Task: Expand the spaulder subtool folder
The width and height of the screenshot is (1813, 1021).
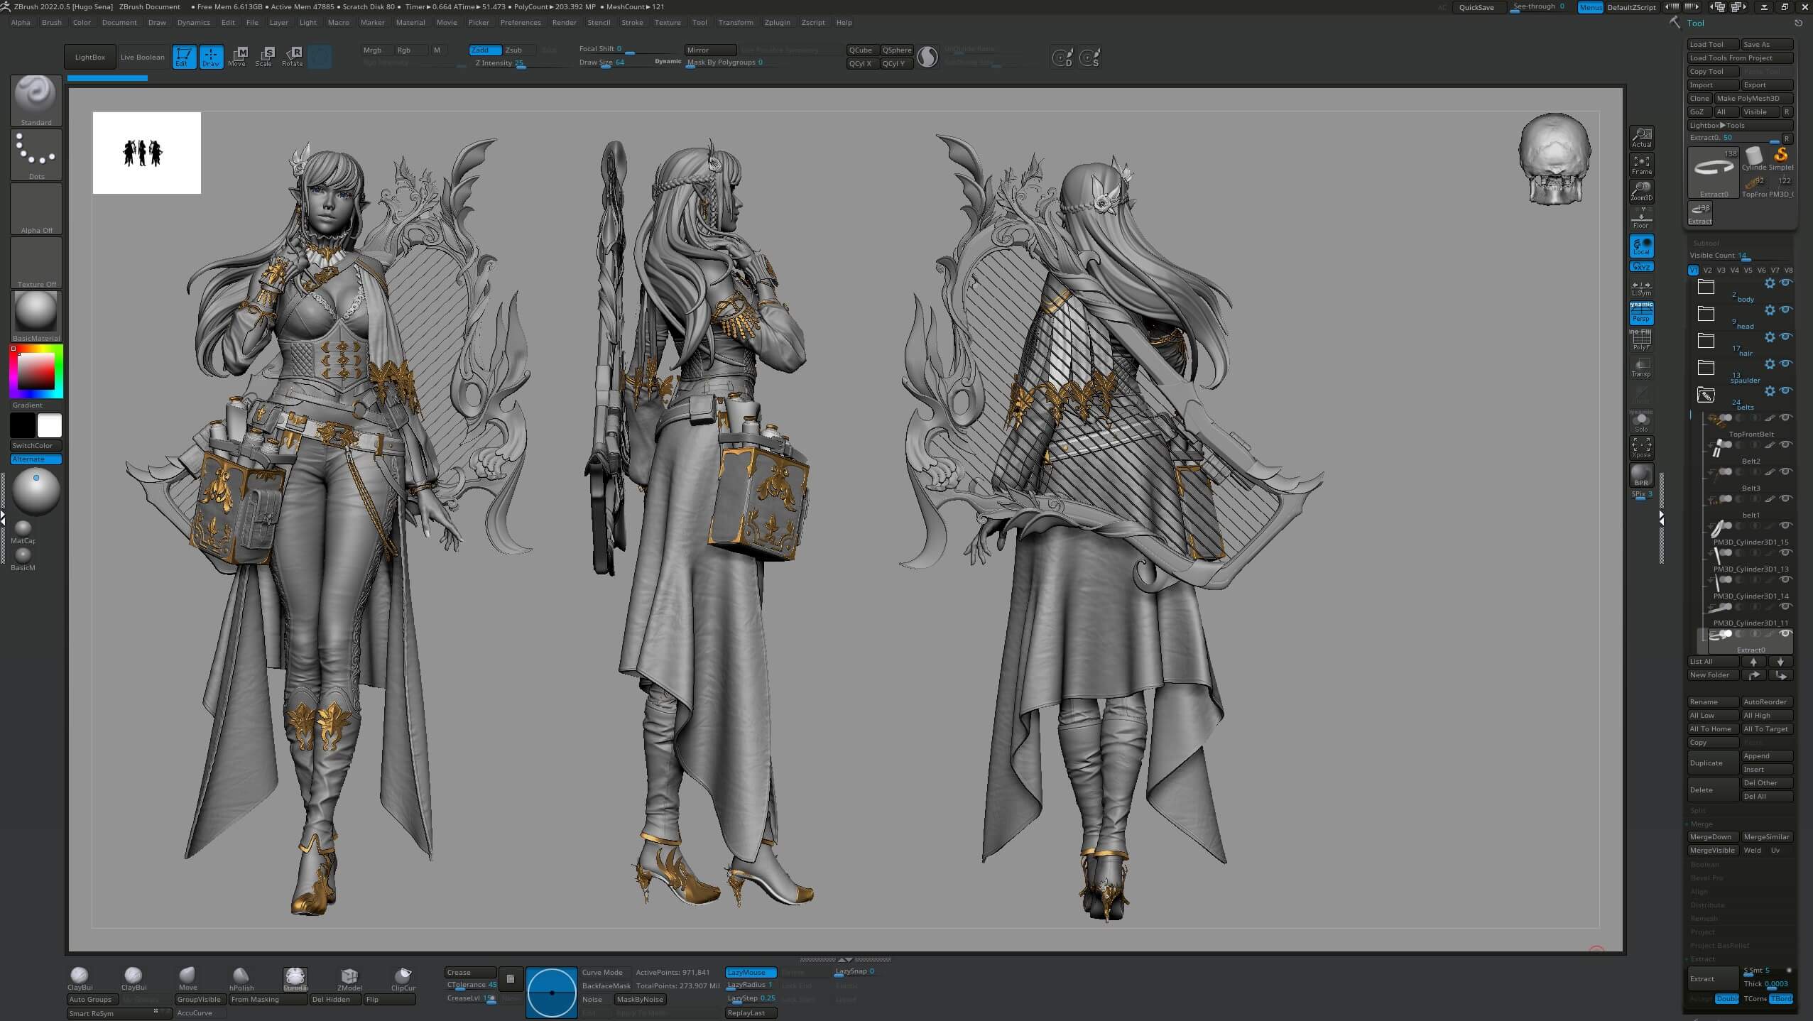Action: click(x=1706, y=368)
